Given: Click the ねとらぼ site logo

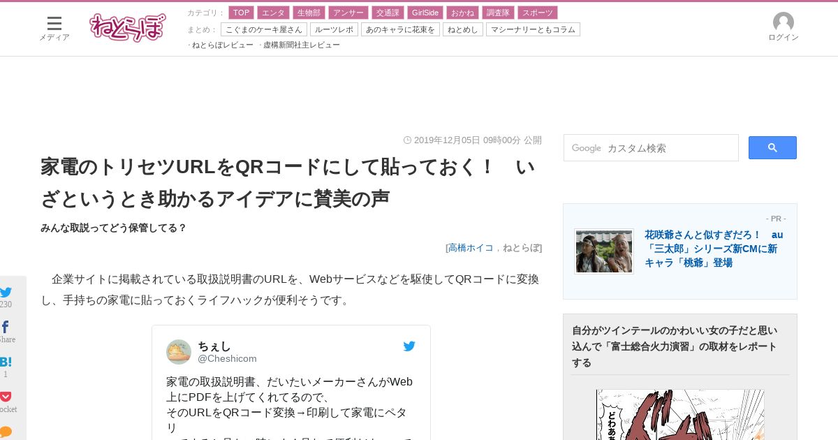Looking at the screenshot, I should (x=128, y=27).
